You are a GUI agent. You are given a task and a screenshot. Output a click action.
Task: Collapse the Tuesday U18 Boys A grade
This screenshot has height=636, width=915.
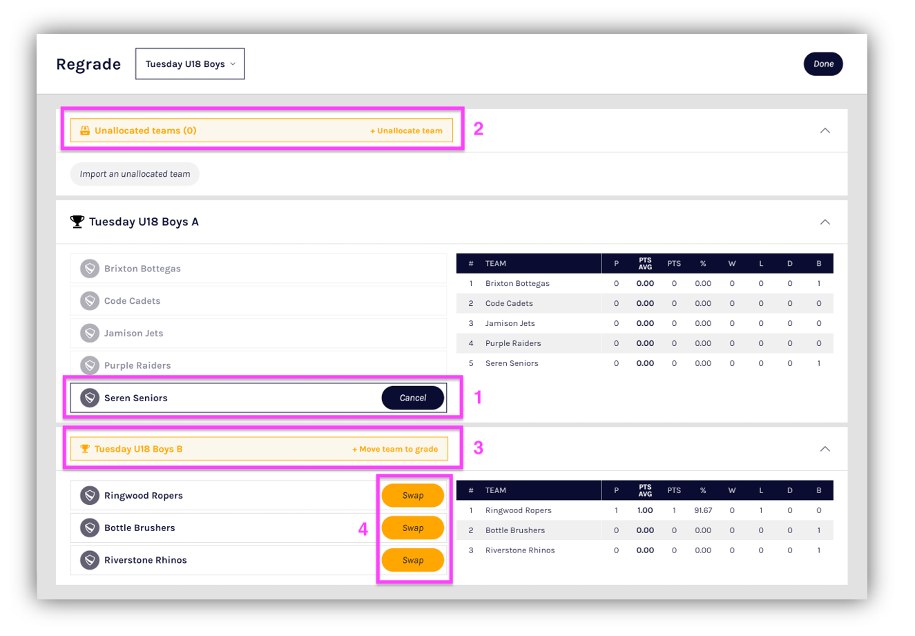(x=825, y=222)
